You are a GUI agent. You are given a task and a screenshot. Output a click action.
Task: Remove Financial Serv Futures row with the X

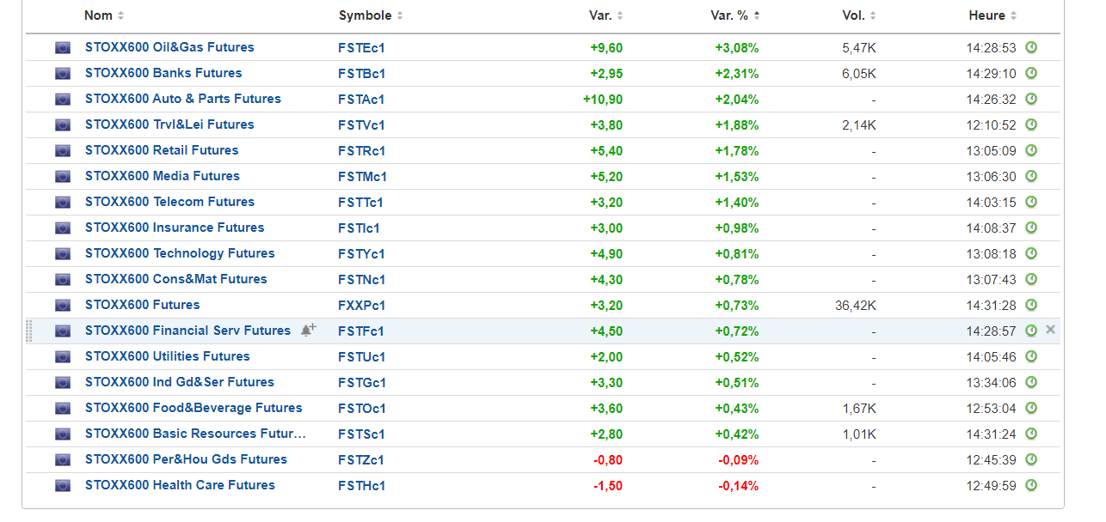[x=1050, y=330]
